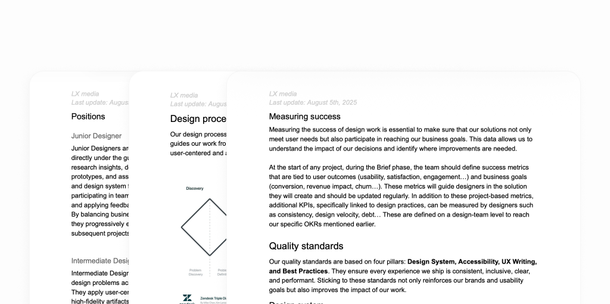This screenshot has width=610, height=304.
Task: Click the Zendesk Triple Diamond caption
Action: click(213, 297)
